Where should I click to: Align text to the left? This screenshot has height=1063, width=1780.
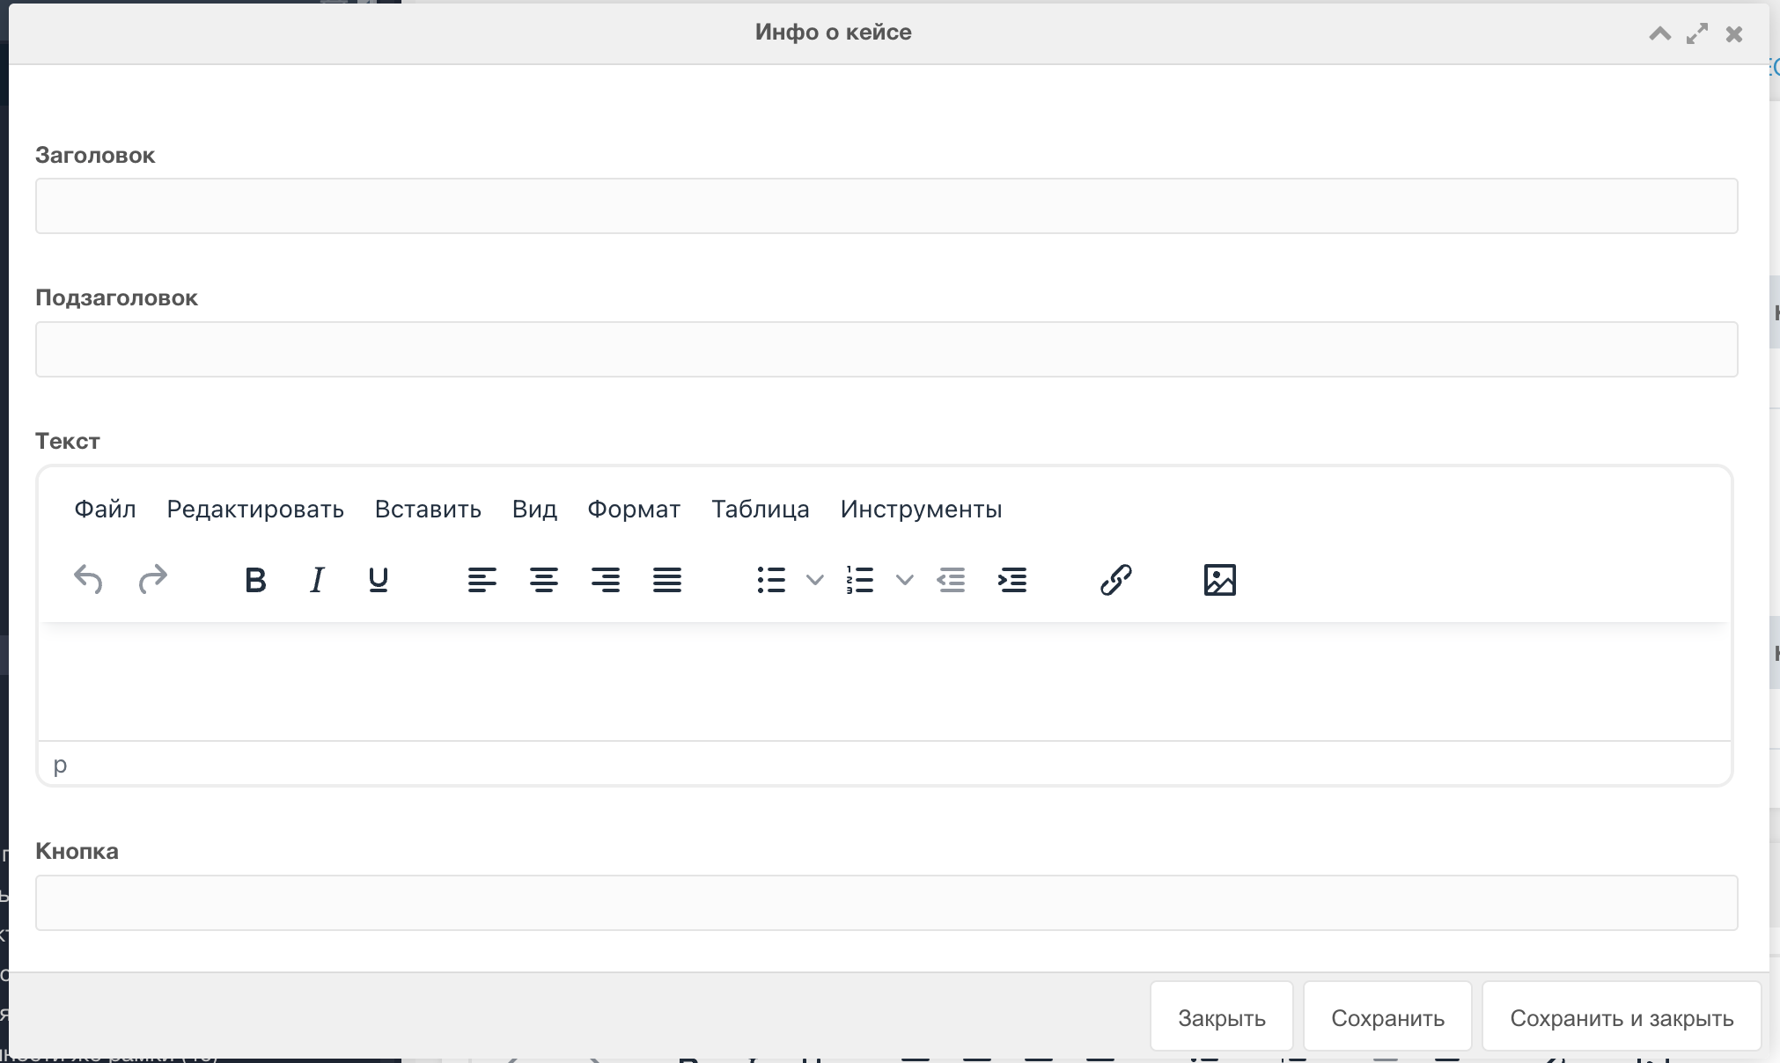482,580
